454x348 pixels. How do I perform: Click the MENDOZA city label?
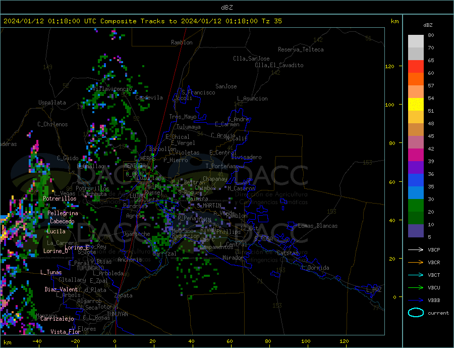pos(135,166)
